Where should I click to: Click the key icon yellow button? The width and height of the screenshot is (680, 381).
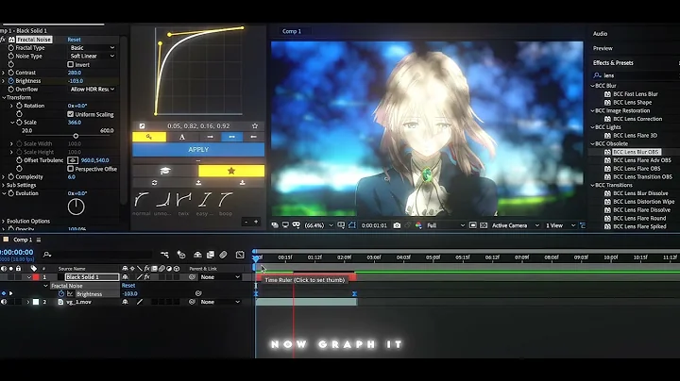click(149, 137)
